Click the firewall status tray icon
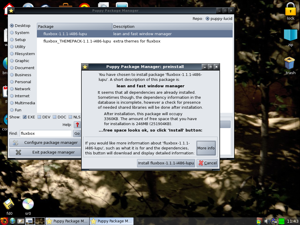 point(259,221)
